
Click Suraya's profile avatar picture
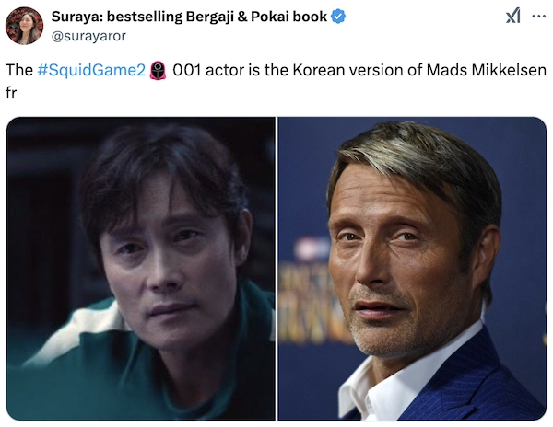click(x=24, y=26)
